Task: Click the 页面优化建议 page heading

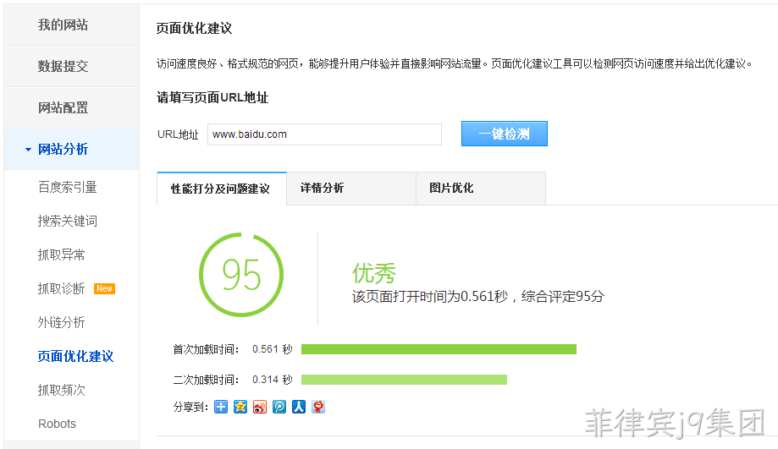Action: 194,28
